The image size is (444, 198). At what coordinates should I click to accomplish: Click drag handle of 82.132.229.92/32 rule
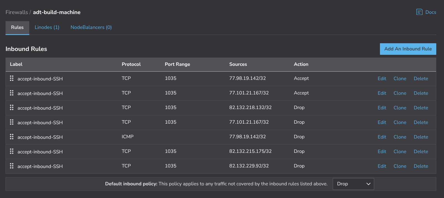point(12,166)
